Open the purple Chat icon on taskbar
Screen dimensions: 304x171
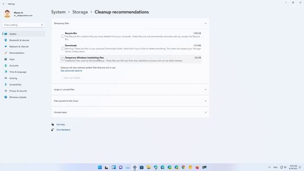pos(121,167)
